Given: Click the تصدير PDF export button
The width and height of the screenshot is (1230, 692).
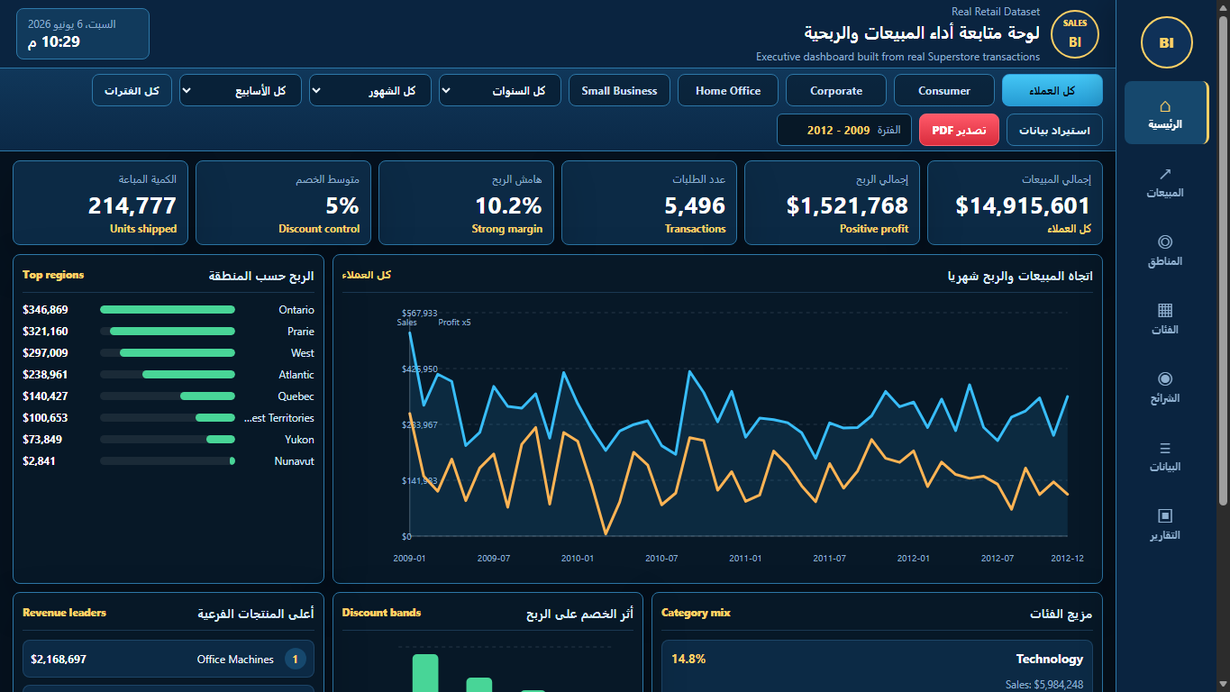Looking at the screenshot, I should 959,130.
